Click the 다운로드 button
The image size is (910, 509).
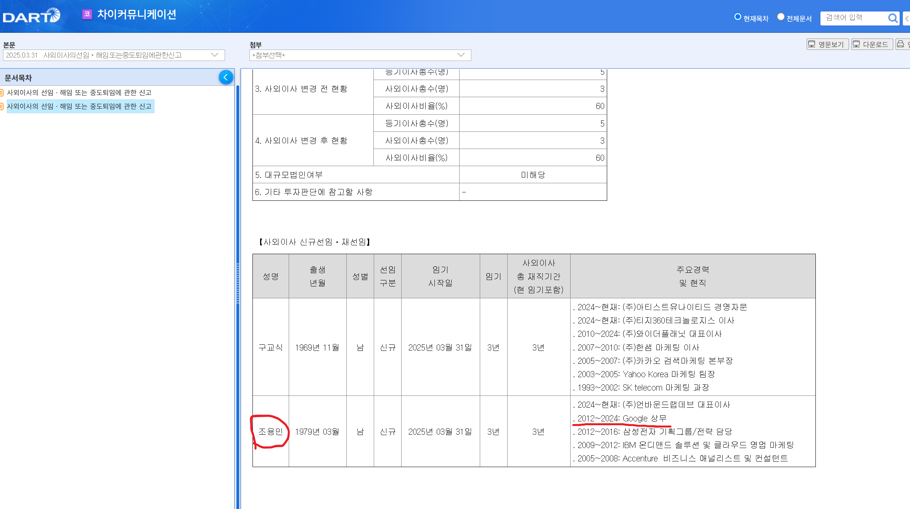[x=871, y=44]
